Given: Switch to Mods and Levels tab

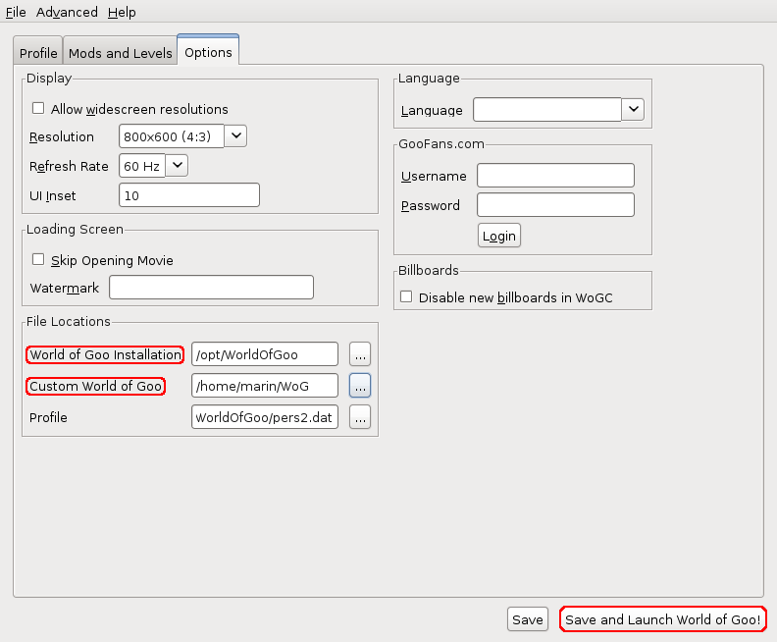Looking at the screenshot, I should click(120, 53).
